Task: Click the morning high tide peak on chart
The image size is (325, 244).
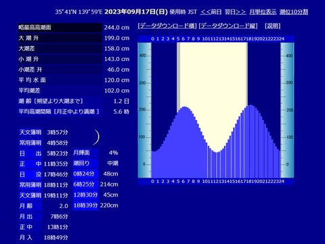Action: 185,108
